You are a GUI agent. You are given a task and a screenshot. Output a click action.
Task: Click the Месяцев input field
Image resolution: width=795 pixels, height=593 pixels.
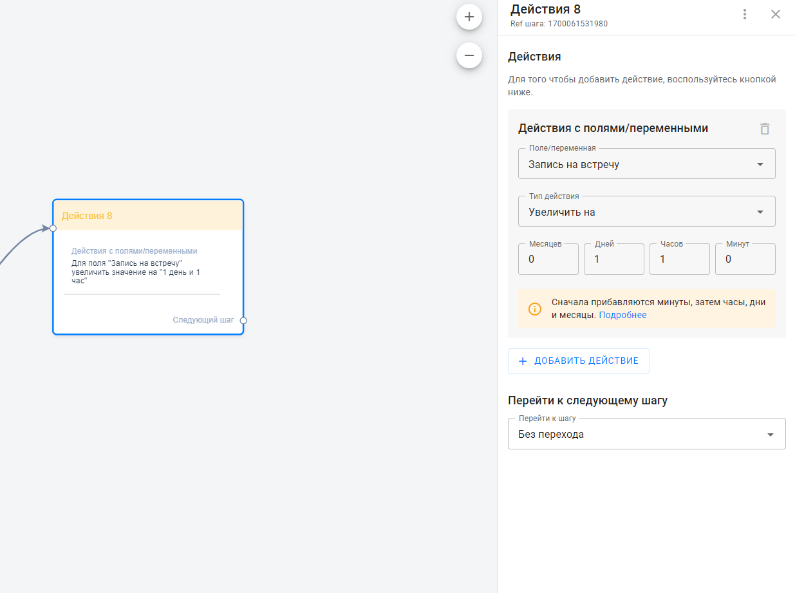[548, 259]
